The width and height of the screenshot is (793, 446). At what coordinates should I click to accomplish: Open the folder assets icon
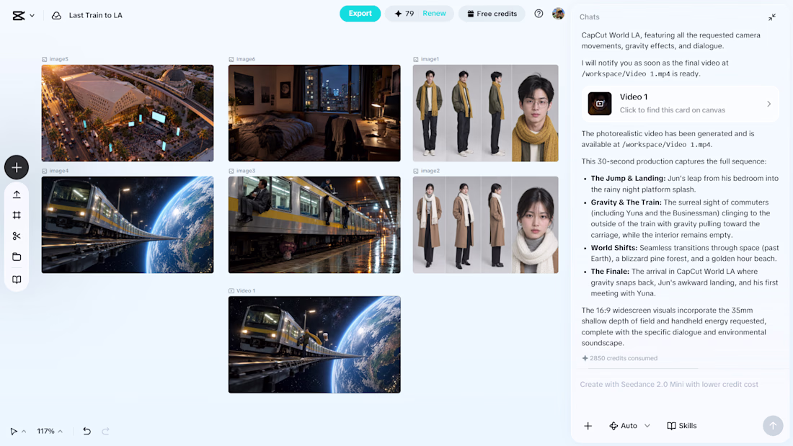(17, 257)
